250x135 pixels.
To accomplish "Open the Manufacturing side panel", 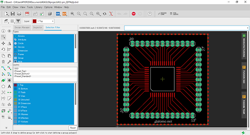I will pyautogui.click(x=244, y=46).
